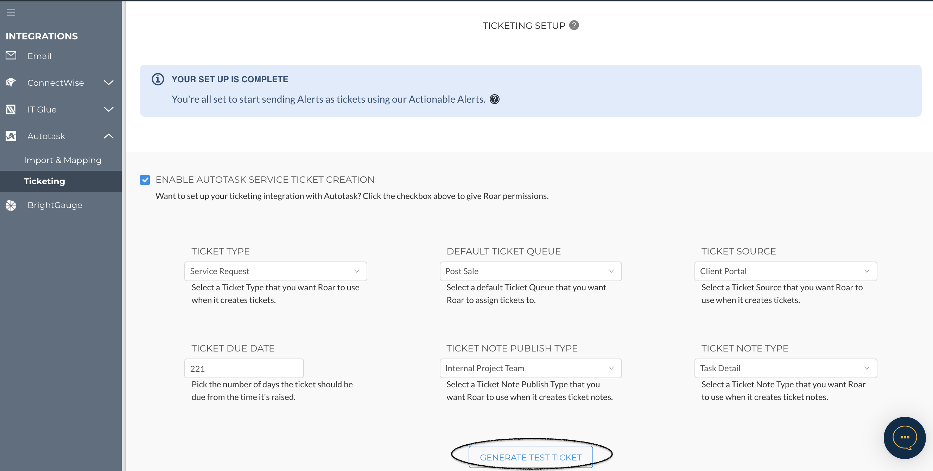Open Import & Mapping menu item

tap(63, 160)
